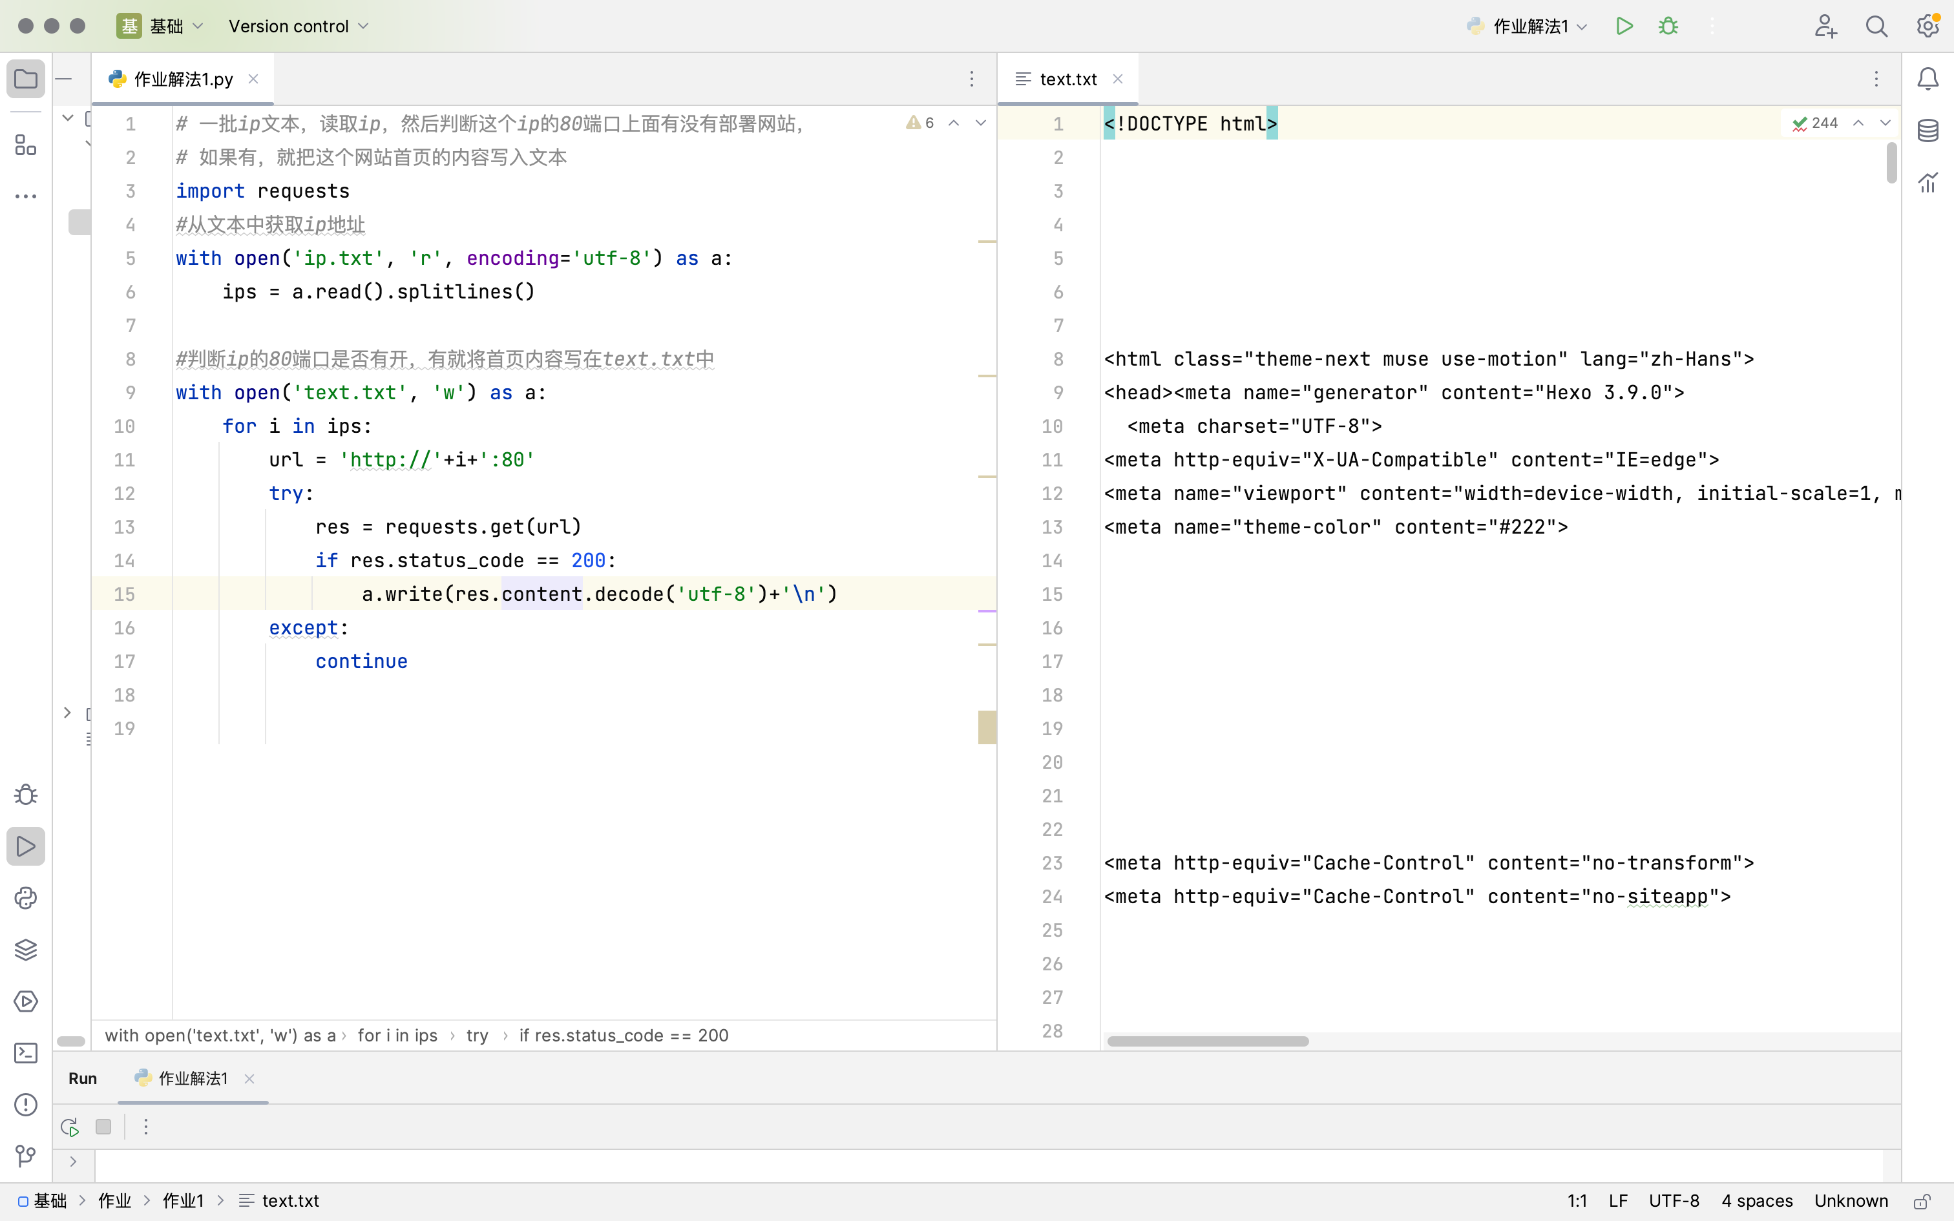Rerun 作业解法1 in Run panel
This screenshot has height=1221, width=1954.
point(69,1127)
